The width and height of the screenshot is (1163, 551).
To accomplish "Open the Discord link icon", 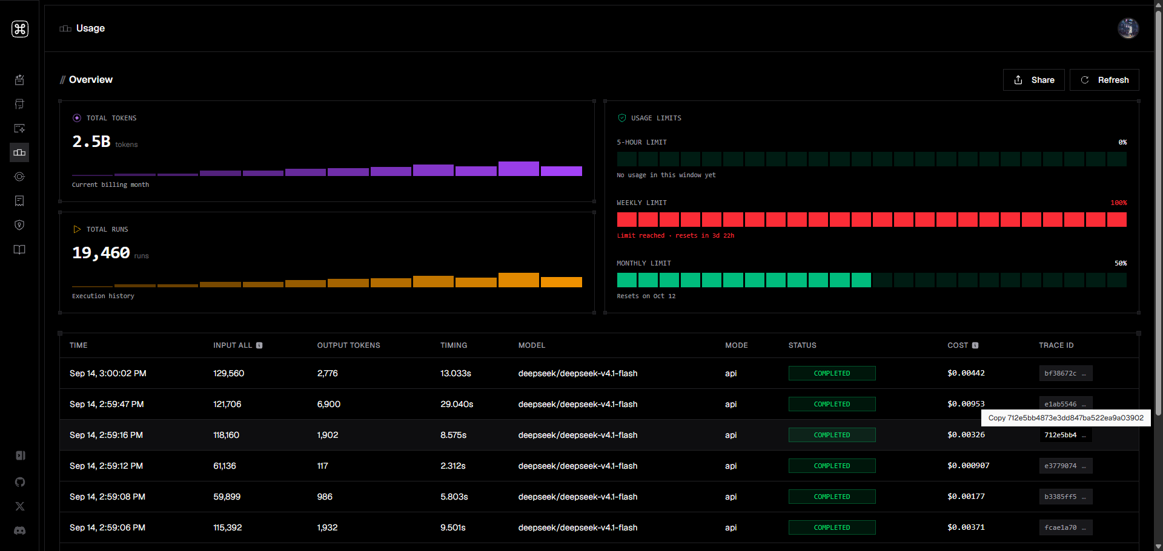I will pyautogui.click(x=20, y=530).
